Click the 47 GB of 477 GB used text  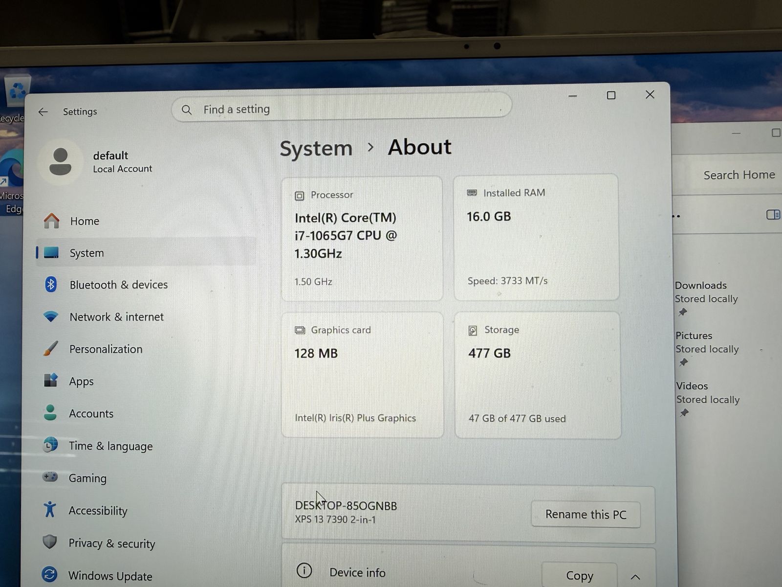click(517, 419)
